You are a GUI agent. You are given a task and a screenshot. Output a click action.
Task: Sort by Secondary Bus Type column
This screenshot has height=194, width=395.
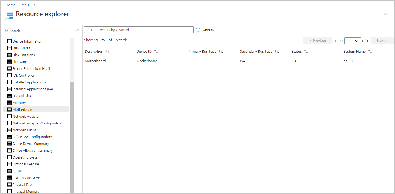pyautogui.click(x=277, y=52)
